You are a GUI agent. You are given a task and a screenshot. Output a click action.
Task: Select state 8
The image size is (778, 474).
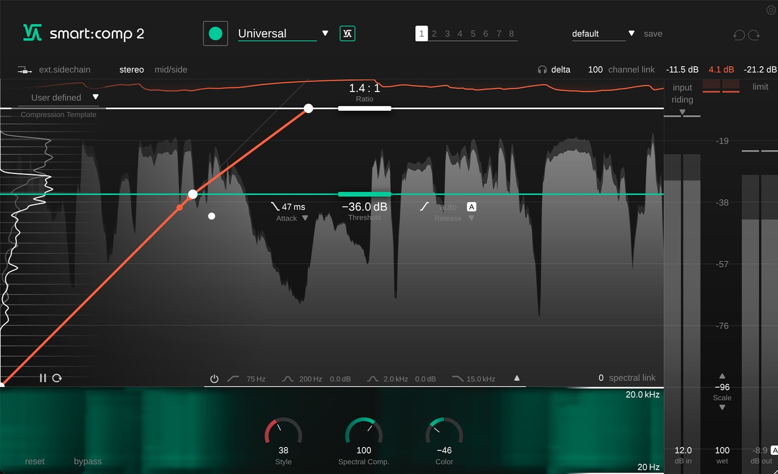pyautogui.click(x=511, y=33)
